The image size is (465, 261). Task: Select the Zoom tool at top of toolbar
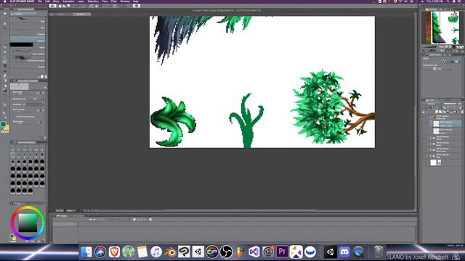click(5, 14)
